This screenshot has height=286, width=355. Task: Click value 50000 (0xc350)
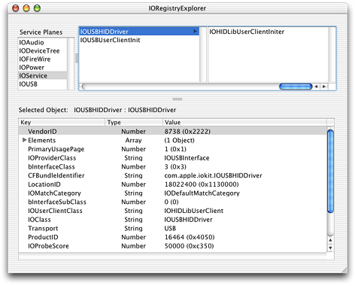[x=189, y=246]
